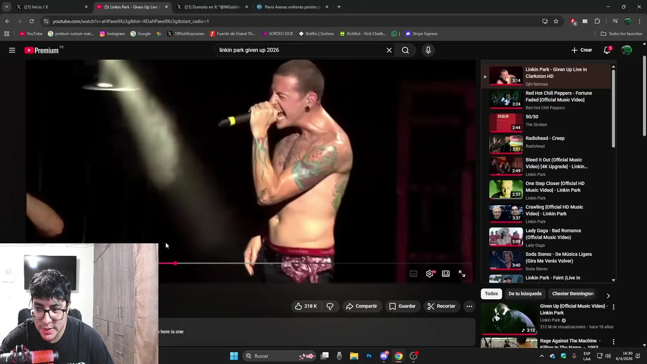Clear the search query with the X
The image size is (647, 364).
389,50
